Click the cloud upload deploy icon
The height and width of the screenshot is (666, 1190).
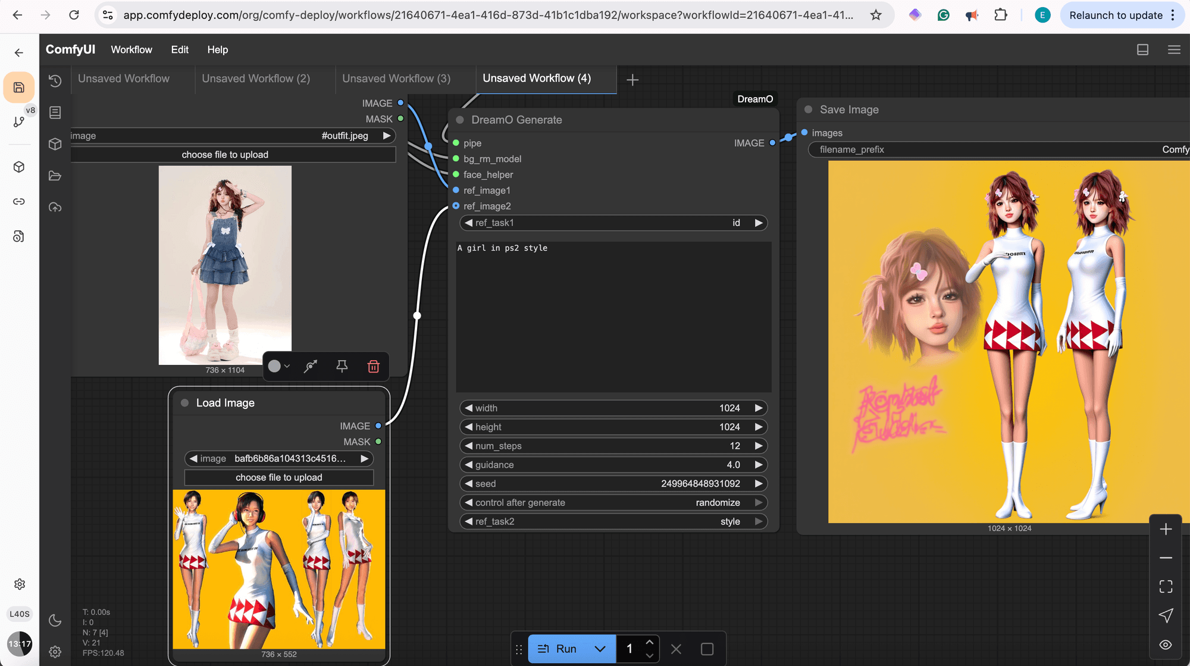55,207
